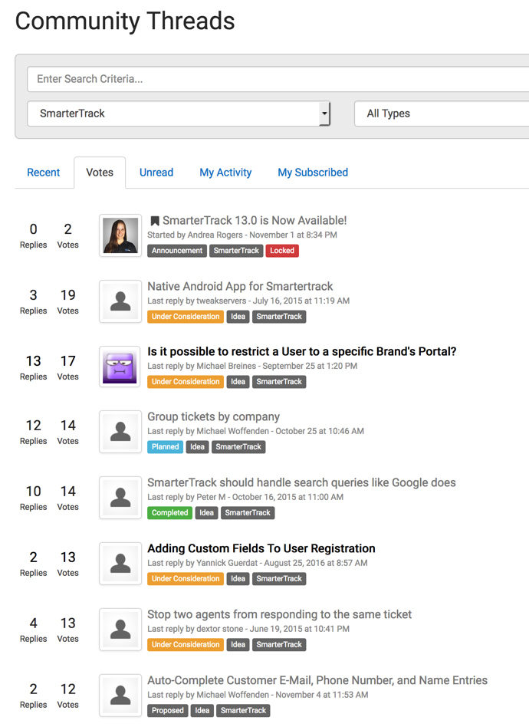Click the bookmark icon beside SmarterTrack 13.0

[x=154, y=221]
